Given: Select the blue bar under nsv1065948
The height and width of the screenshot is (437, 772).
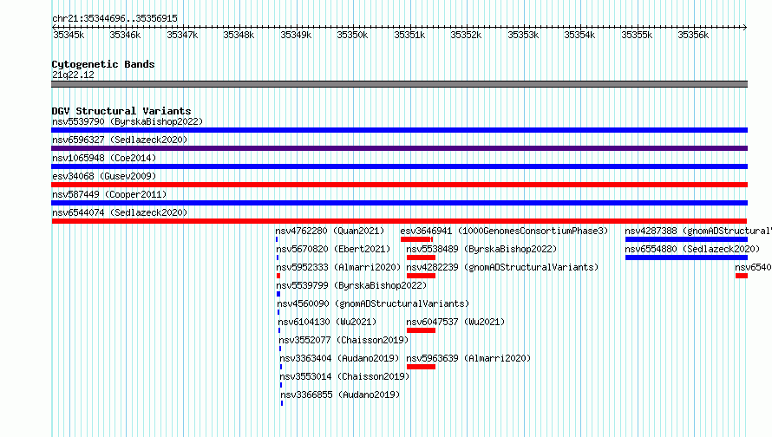Looking at the screenshot, I should point(399,166).
